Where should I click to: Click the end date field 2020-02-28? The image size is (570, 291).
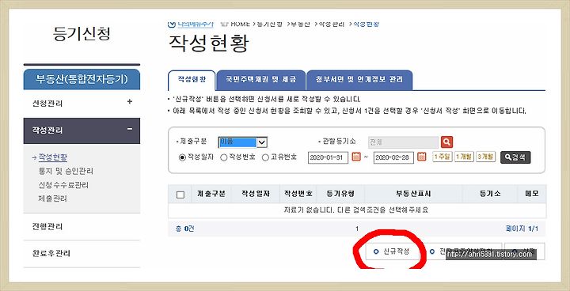(x=393, y=157)
